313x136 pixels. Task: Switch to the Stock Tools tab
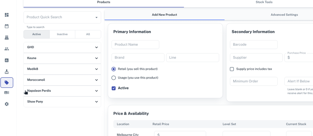[x=264, y=2]
